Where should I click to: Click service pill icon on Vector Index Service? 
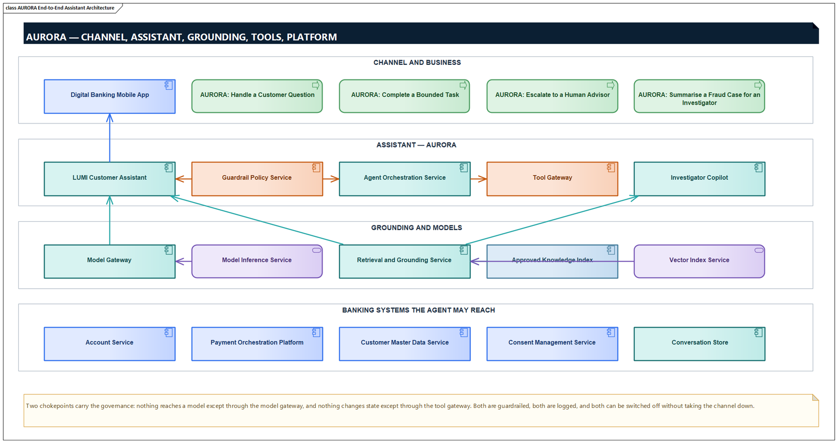pos(759,251)
